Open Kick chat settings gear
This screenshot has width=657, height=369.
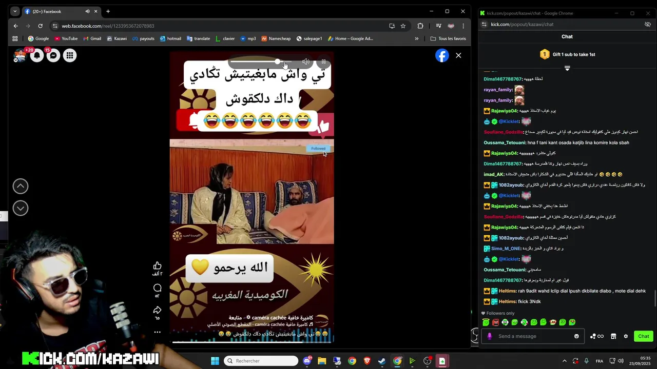tap(626, 336)
